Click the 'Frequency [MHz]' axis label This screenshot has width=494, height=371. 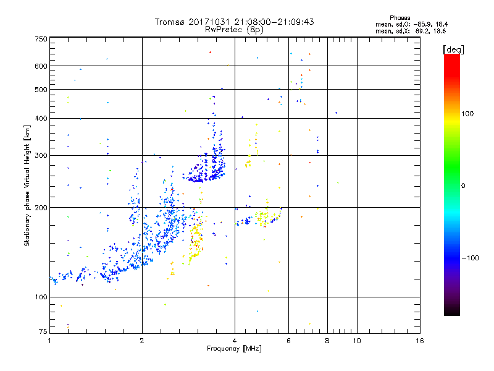click(234, 349)
